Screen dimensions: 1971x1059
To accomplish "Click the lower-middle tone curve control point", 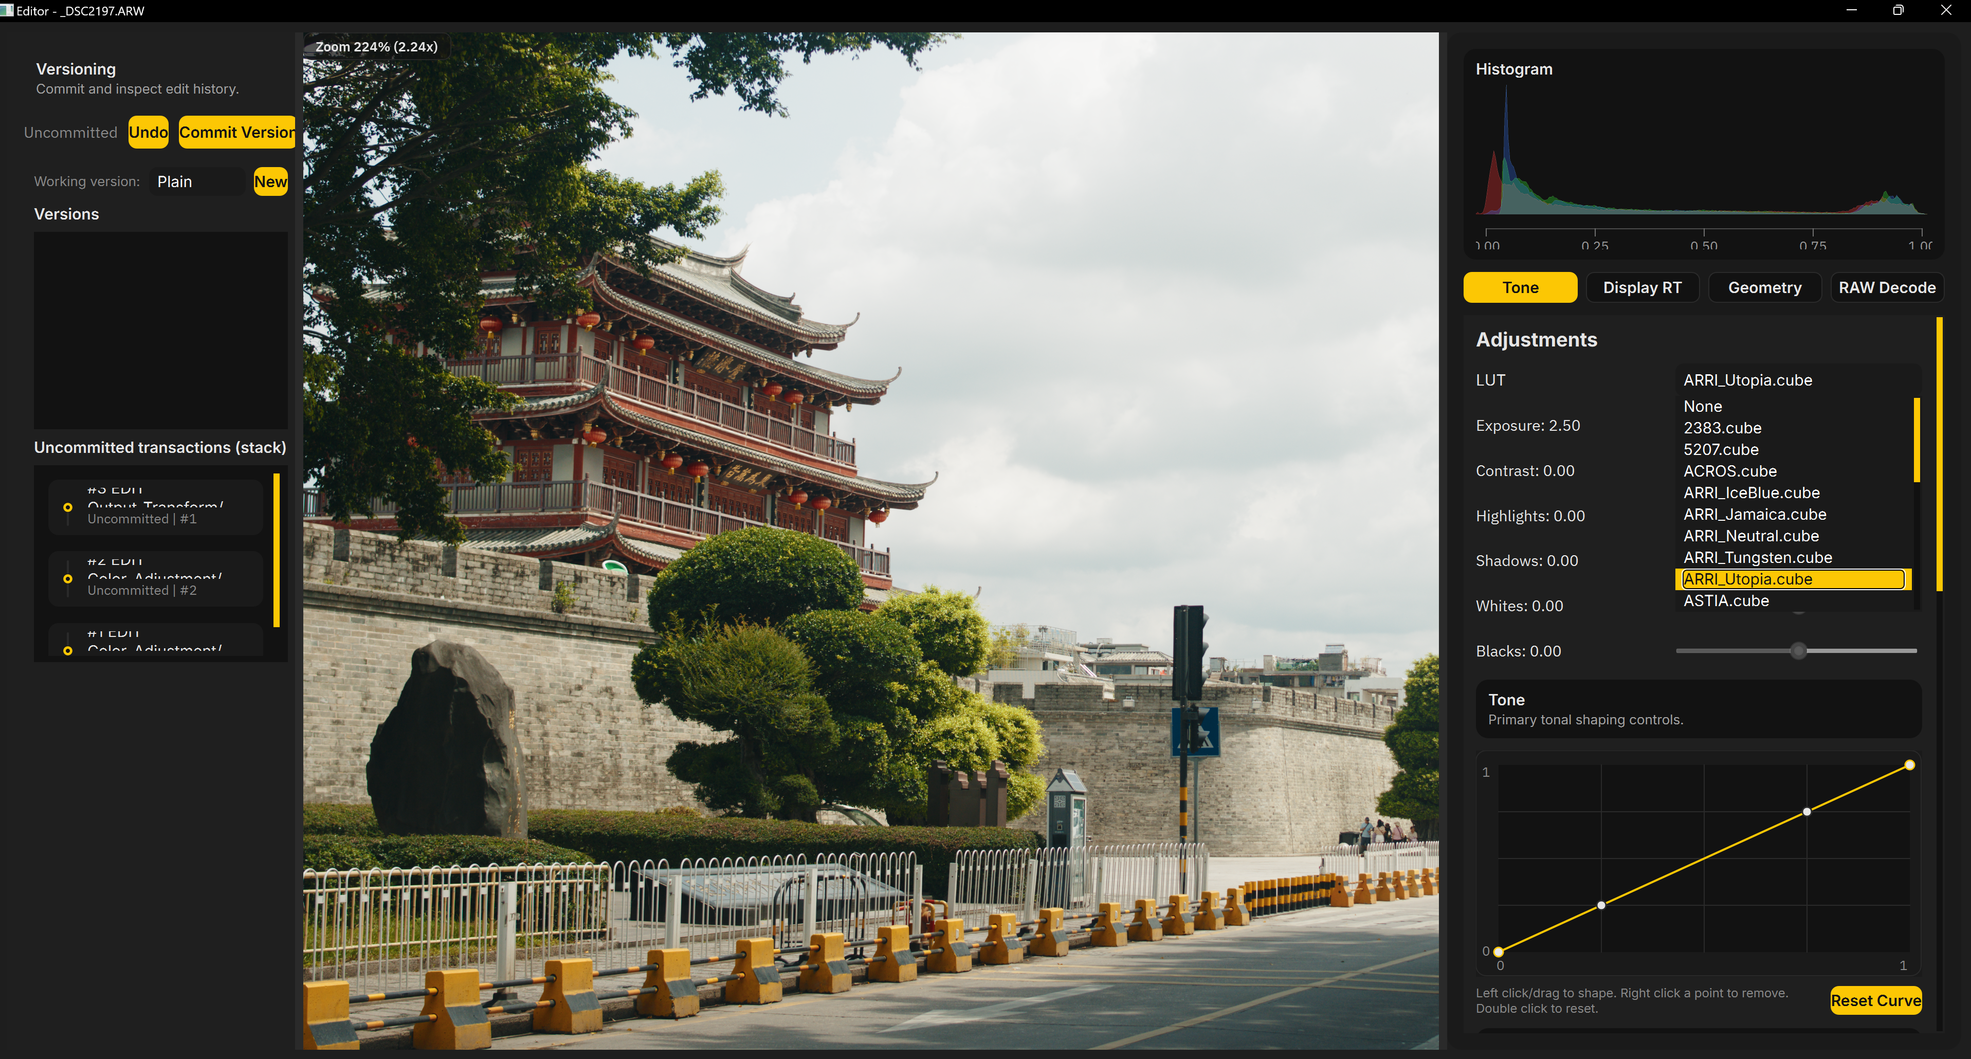I will point(1601,905).
